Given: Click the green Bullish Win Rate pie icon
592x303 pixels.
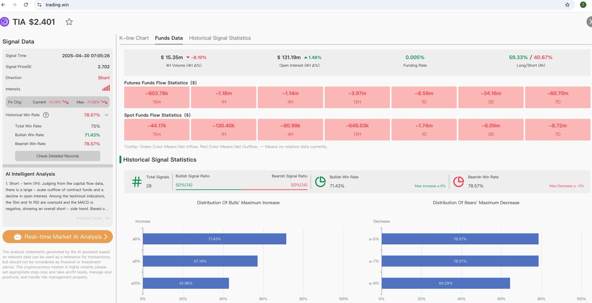Looking at the screenshot, I should 321,182.
